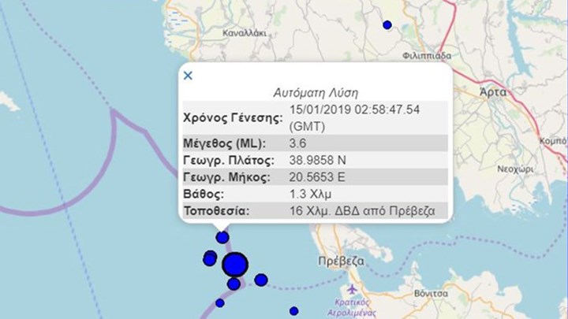Click the Μέγεθος (ML) label
Screen dimensions: 568x319
pos(225,143)
